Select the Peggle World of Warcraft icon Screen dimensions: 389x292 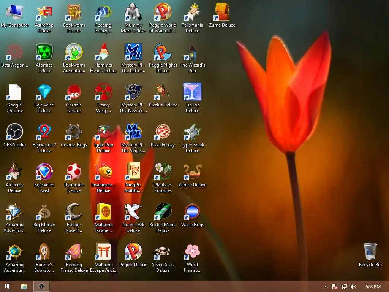click(163, 13)
